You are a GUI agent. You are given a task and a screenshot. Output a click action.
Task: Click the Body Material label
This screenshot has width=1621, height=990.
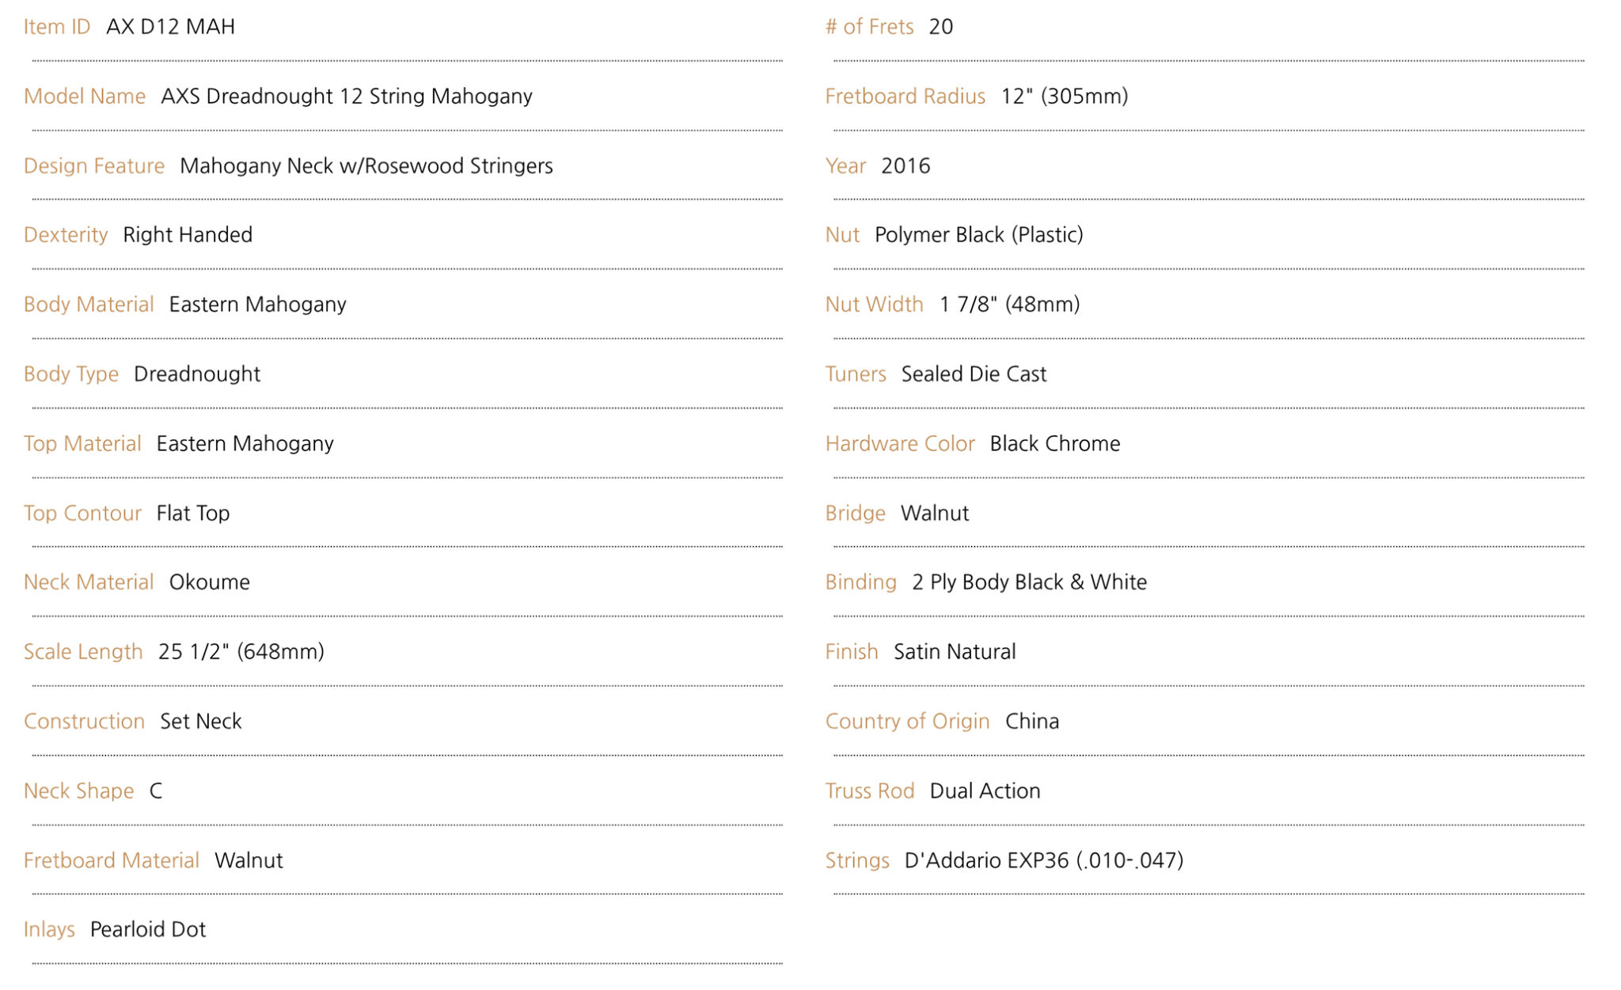[89, 305]
